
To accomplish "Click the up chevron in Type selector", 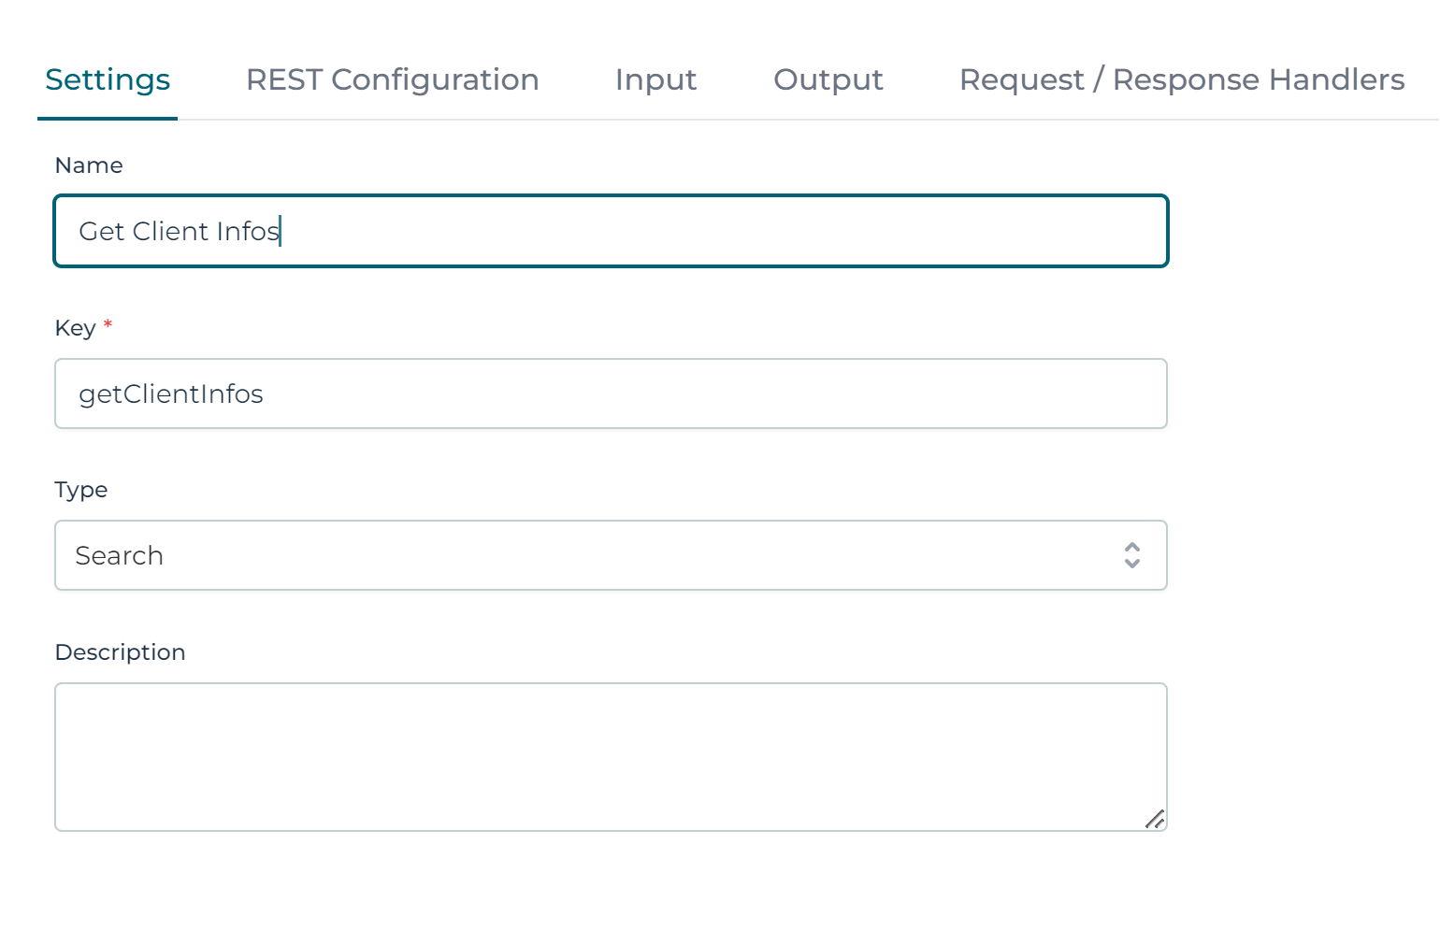I will tap(1132, 547).
